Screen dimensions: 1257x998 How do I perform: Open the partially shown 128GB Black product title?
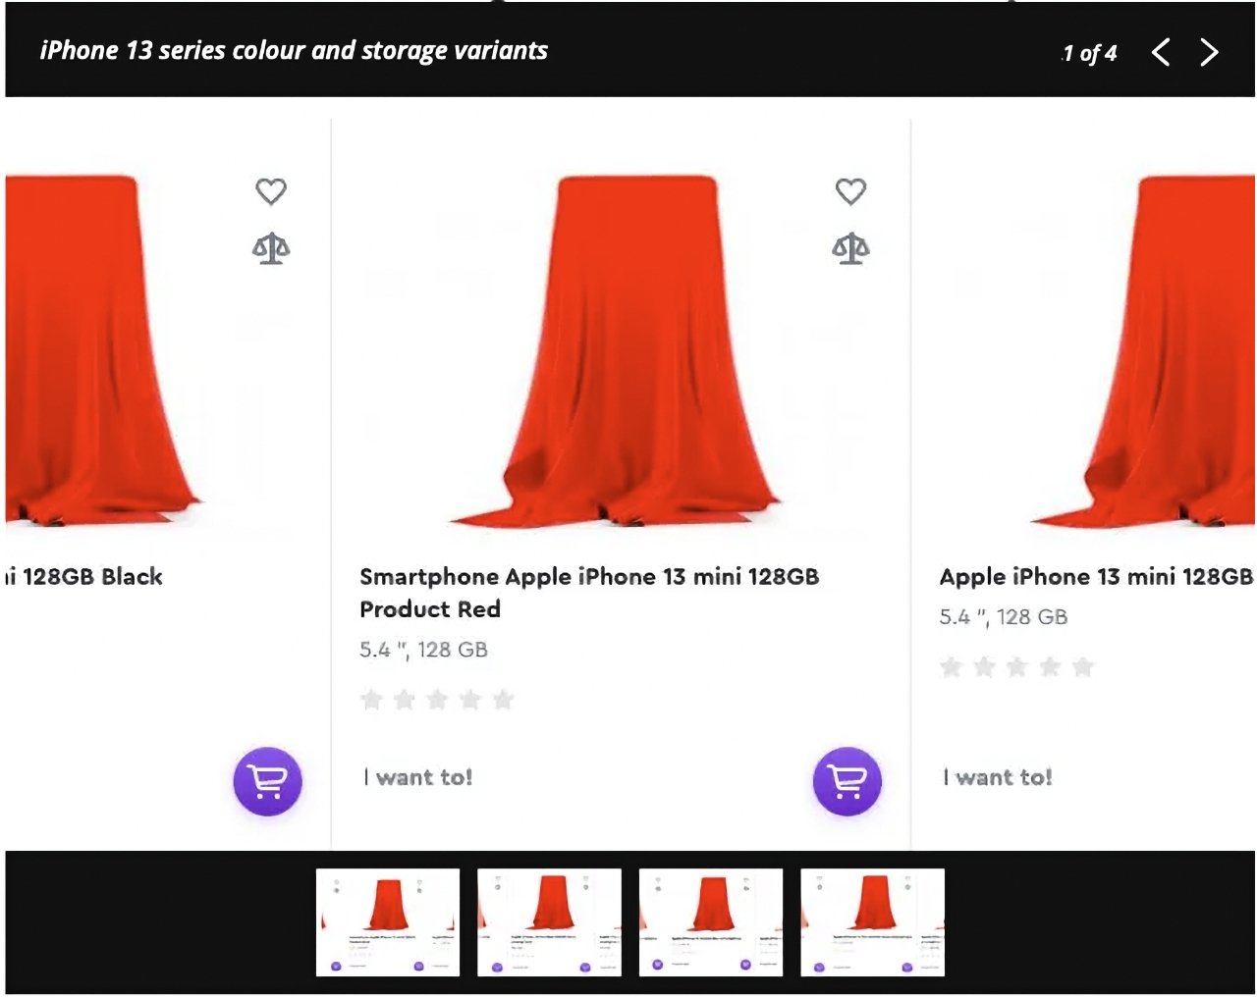pyautogui.click(x=84, y=577)
